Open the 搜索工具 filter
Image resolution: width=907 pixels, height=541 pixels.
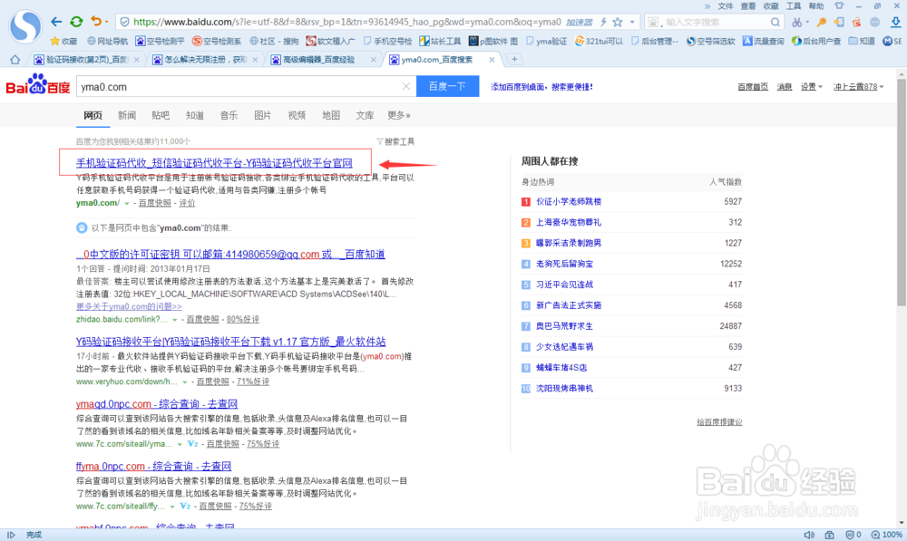pos(395,141)
